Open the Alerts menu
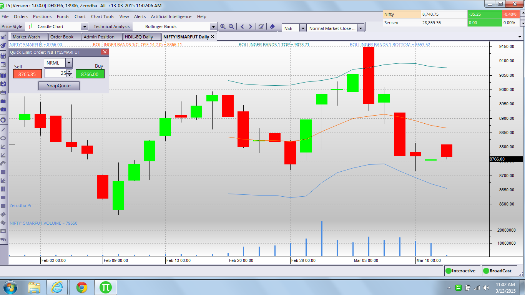525x295 pixels. coord(140,17)
